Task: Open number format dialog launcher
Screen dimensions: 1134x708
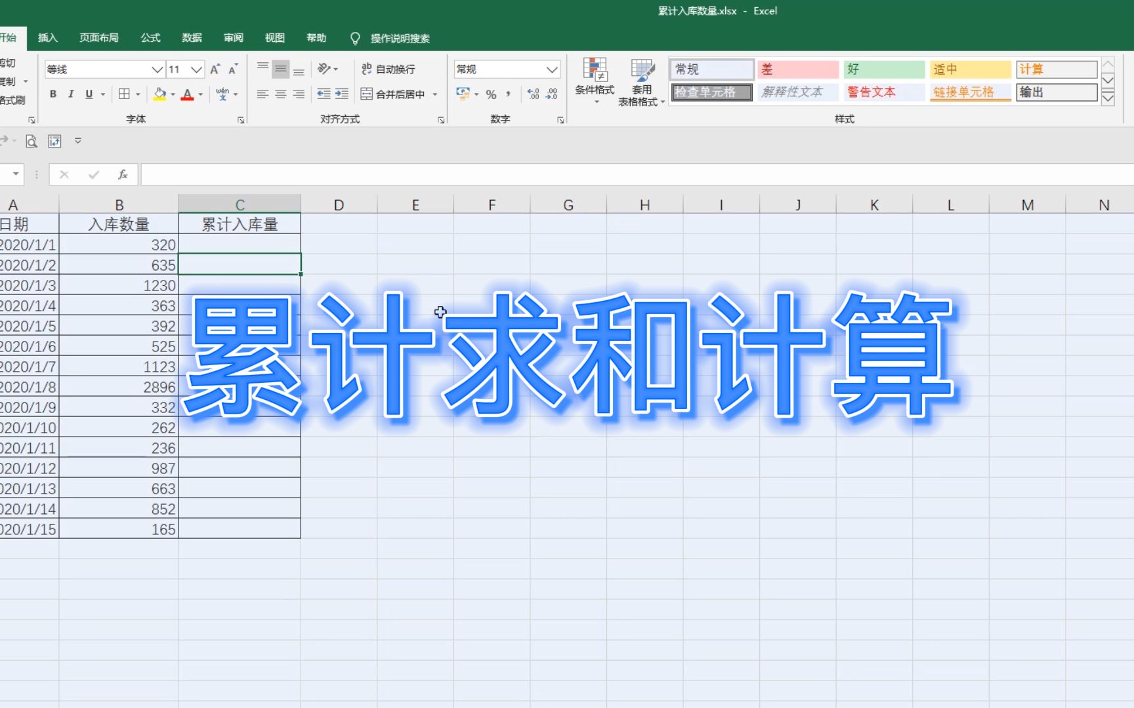Action: tap(561, 120)
